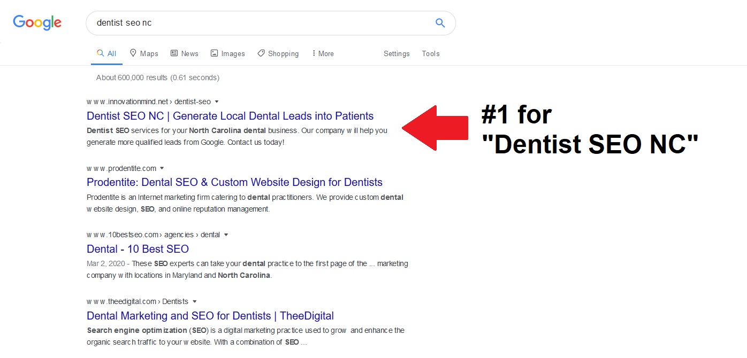The height and width of the screenshot is (358, 747).
Task: Open the Shopping tab
Action: click(x=278, y=53)
